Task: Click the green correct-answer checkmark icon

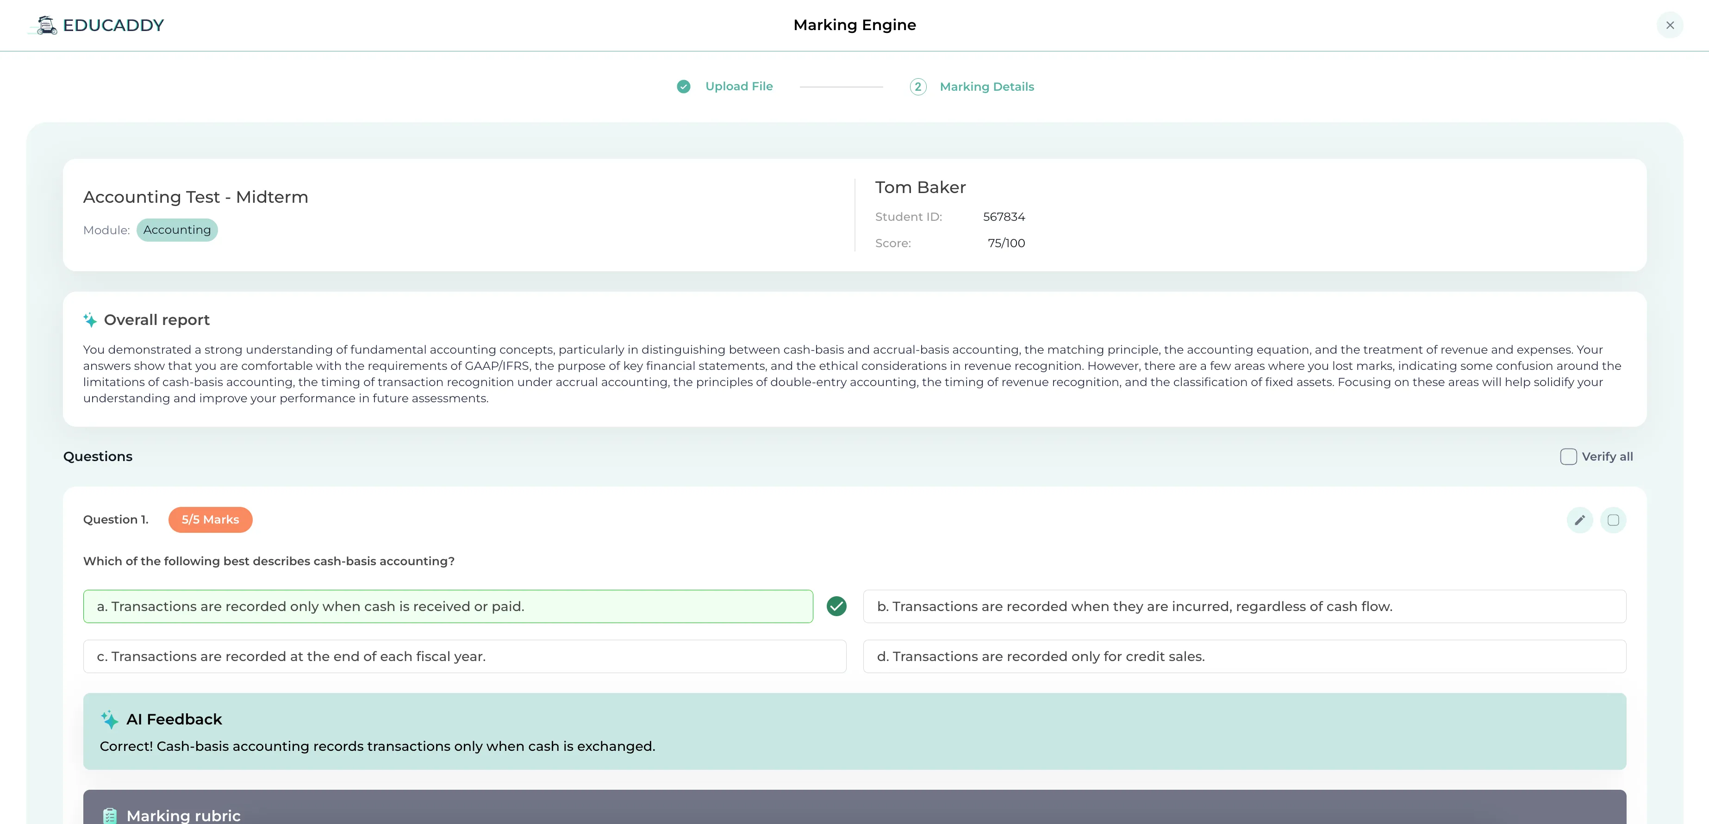Action: click(836, 606)
